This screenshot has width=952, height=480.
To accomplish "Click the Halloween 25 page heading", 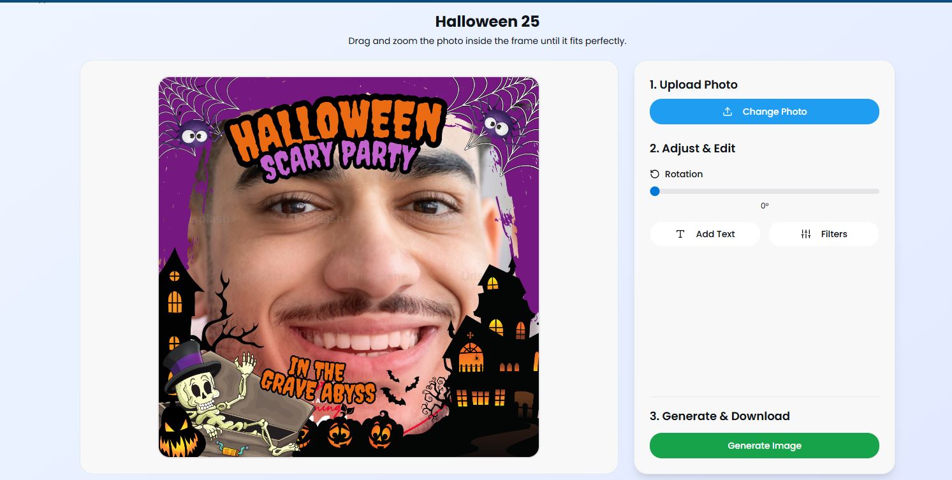I will pyautogui.click(x=487, y=22).
